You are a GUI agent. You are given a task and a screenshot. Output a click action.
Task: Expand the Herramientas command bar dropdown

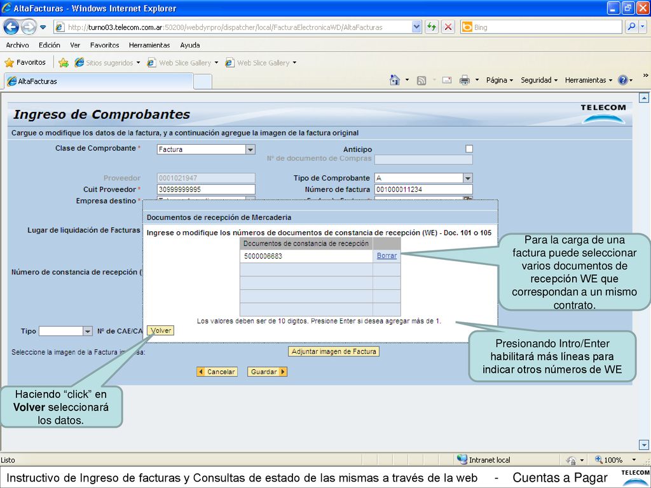pos(588,80)
